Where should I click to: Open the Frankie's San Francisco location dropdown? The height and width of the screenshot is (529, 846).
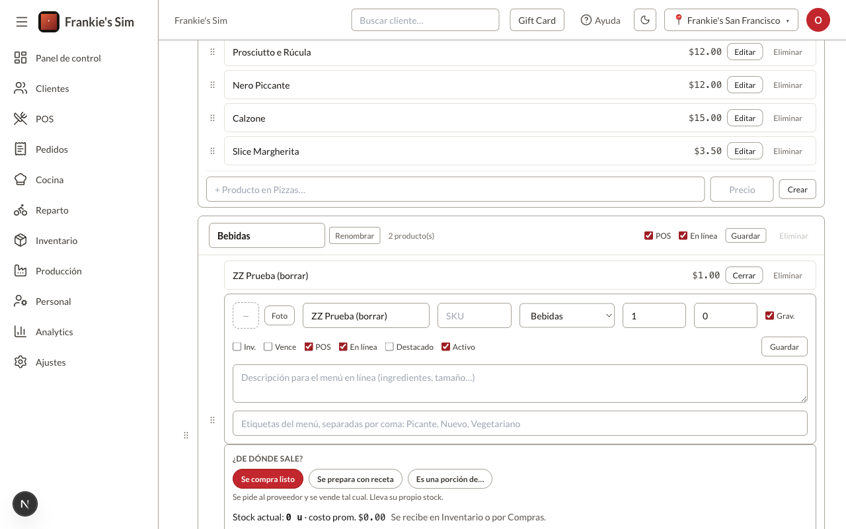[731, 20]
